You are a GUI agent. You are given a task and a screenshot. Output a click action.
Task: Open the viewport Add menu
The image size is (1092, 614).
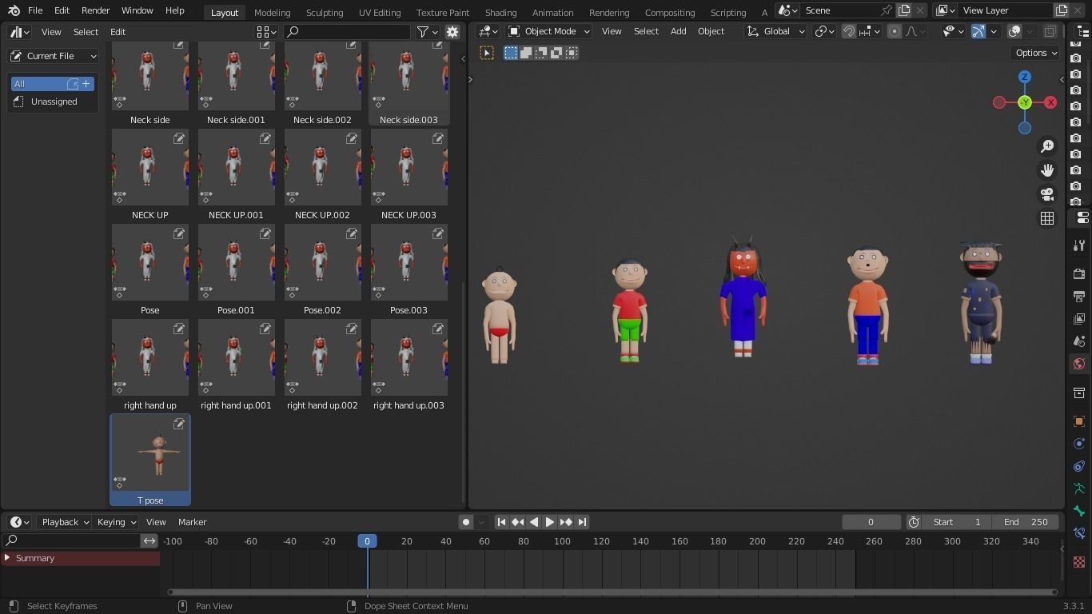678,31
